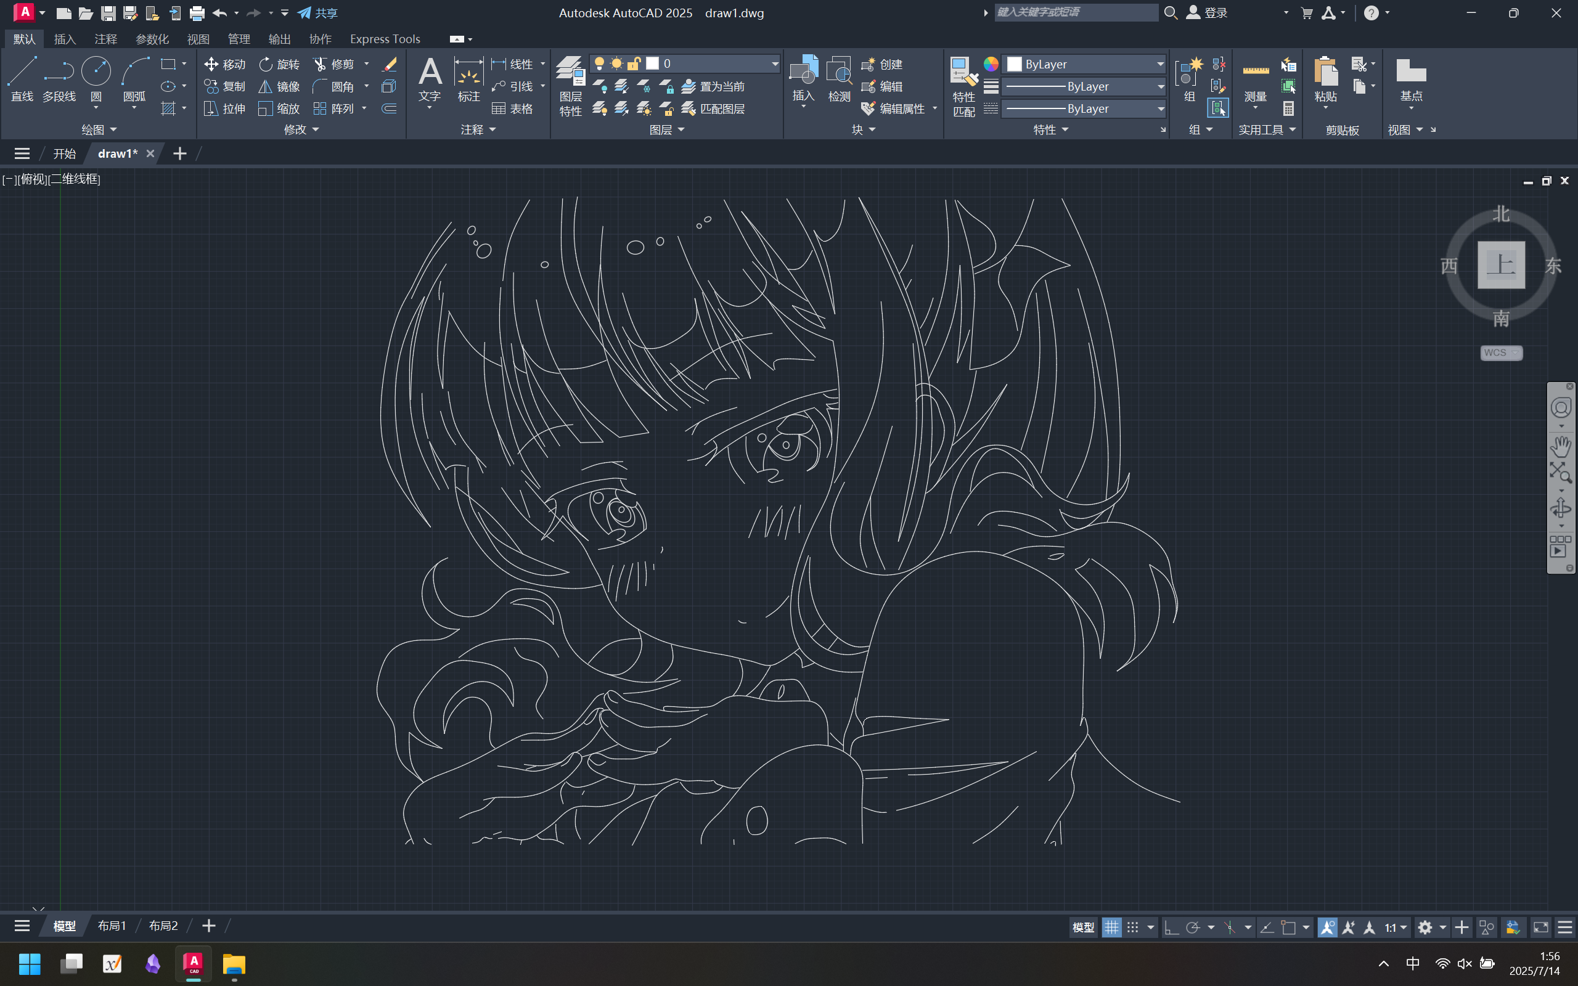Activate the 镜像 (Mirror) tool

(279, 86)
